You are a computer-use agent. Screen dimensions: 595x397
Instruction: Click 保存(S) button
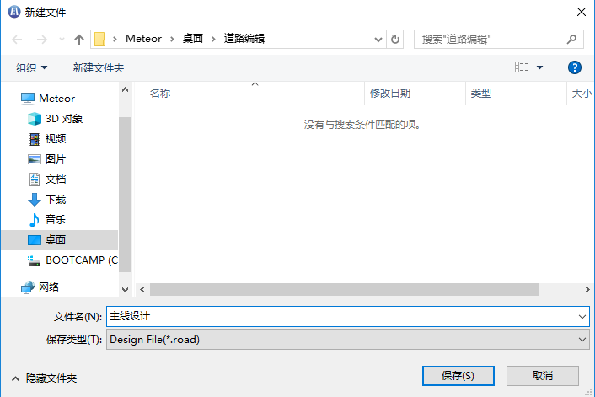coord(458,376)
